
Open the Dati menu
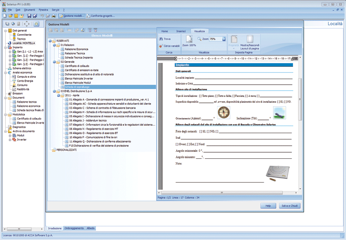coord(18,10)
